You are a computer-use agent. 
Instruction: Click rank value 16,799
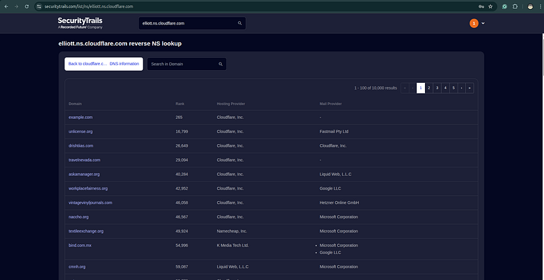coord(182,132)
